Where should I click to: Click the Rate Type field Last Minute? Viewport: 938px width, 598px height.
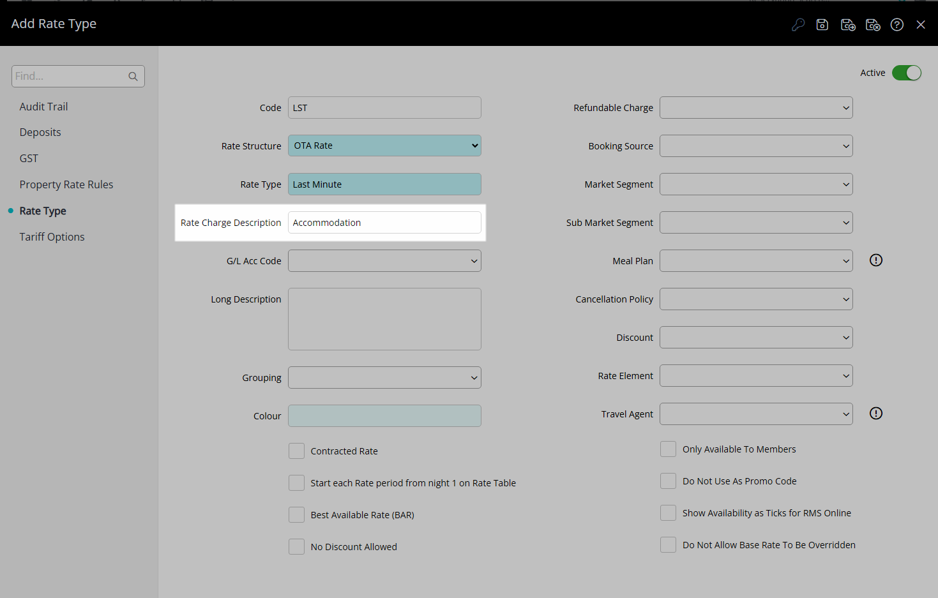point(384,184)
